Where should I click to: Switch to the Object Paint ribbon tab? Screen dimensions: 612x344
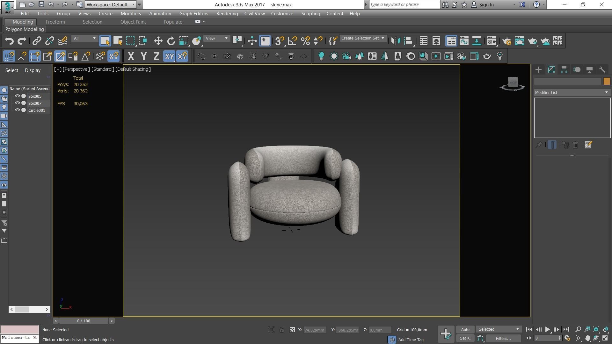(x=133, y=22)
